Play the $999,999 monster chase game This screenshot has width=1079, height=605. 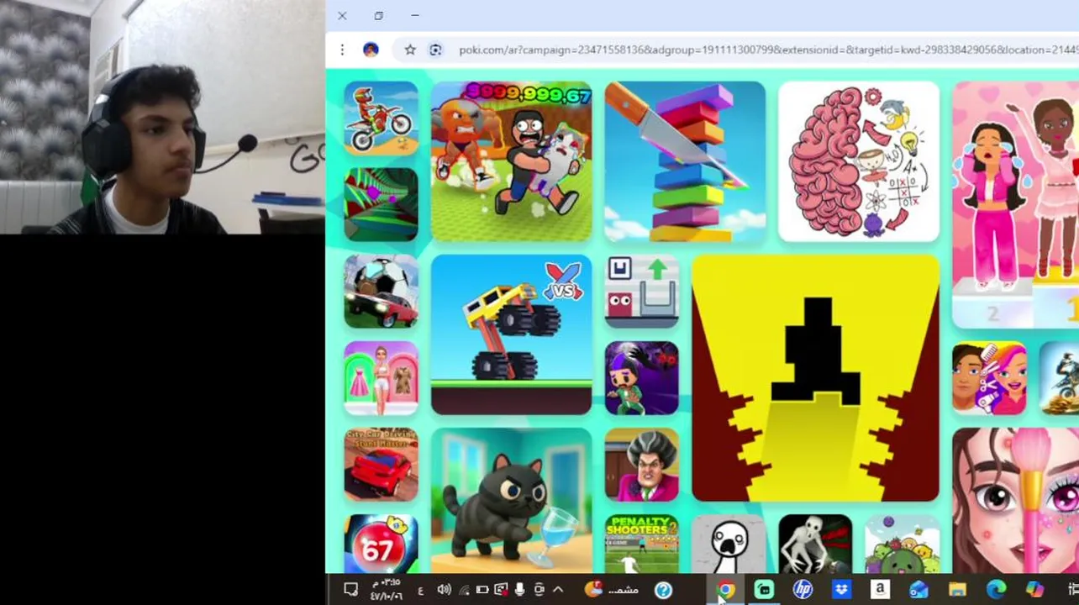pos(511,161)
